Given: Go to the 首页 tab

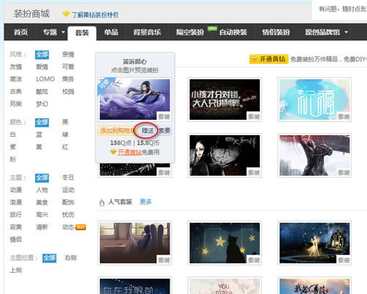Looking at the screenshot, I should pos(21,32).
